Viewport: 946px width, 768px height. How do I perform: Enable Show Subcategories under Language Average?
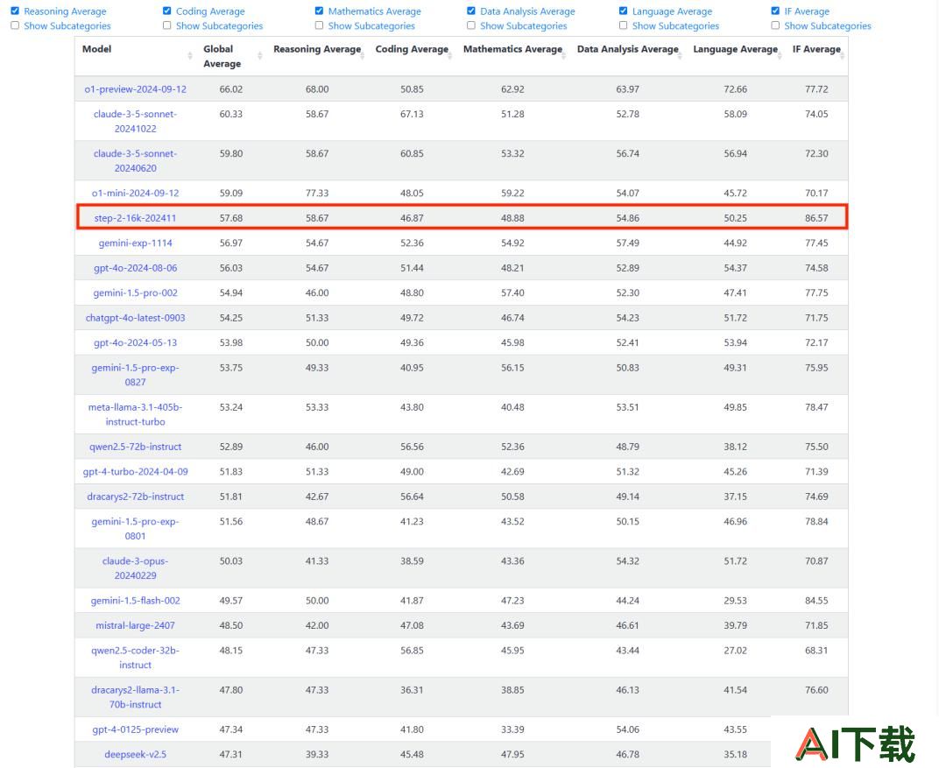(x=624, y=25)
